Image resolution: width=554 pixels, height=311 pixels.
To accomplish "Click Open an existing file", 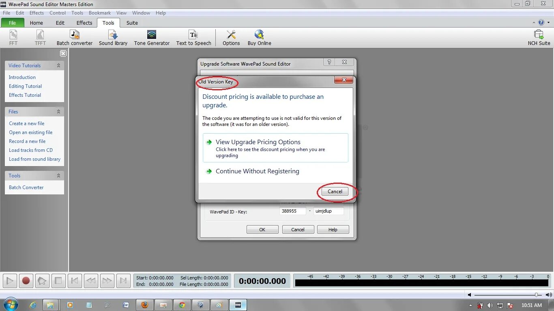I will [x=31, y=132].
